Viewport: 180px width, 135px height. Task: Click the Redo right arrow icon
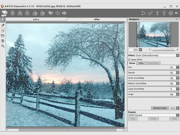click(64, 13)
